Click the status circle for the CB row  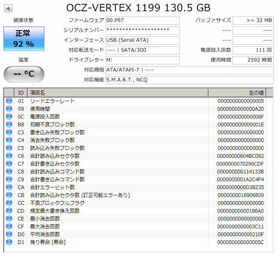coord(9,195)
